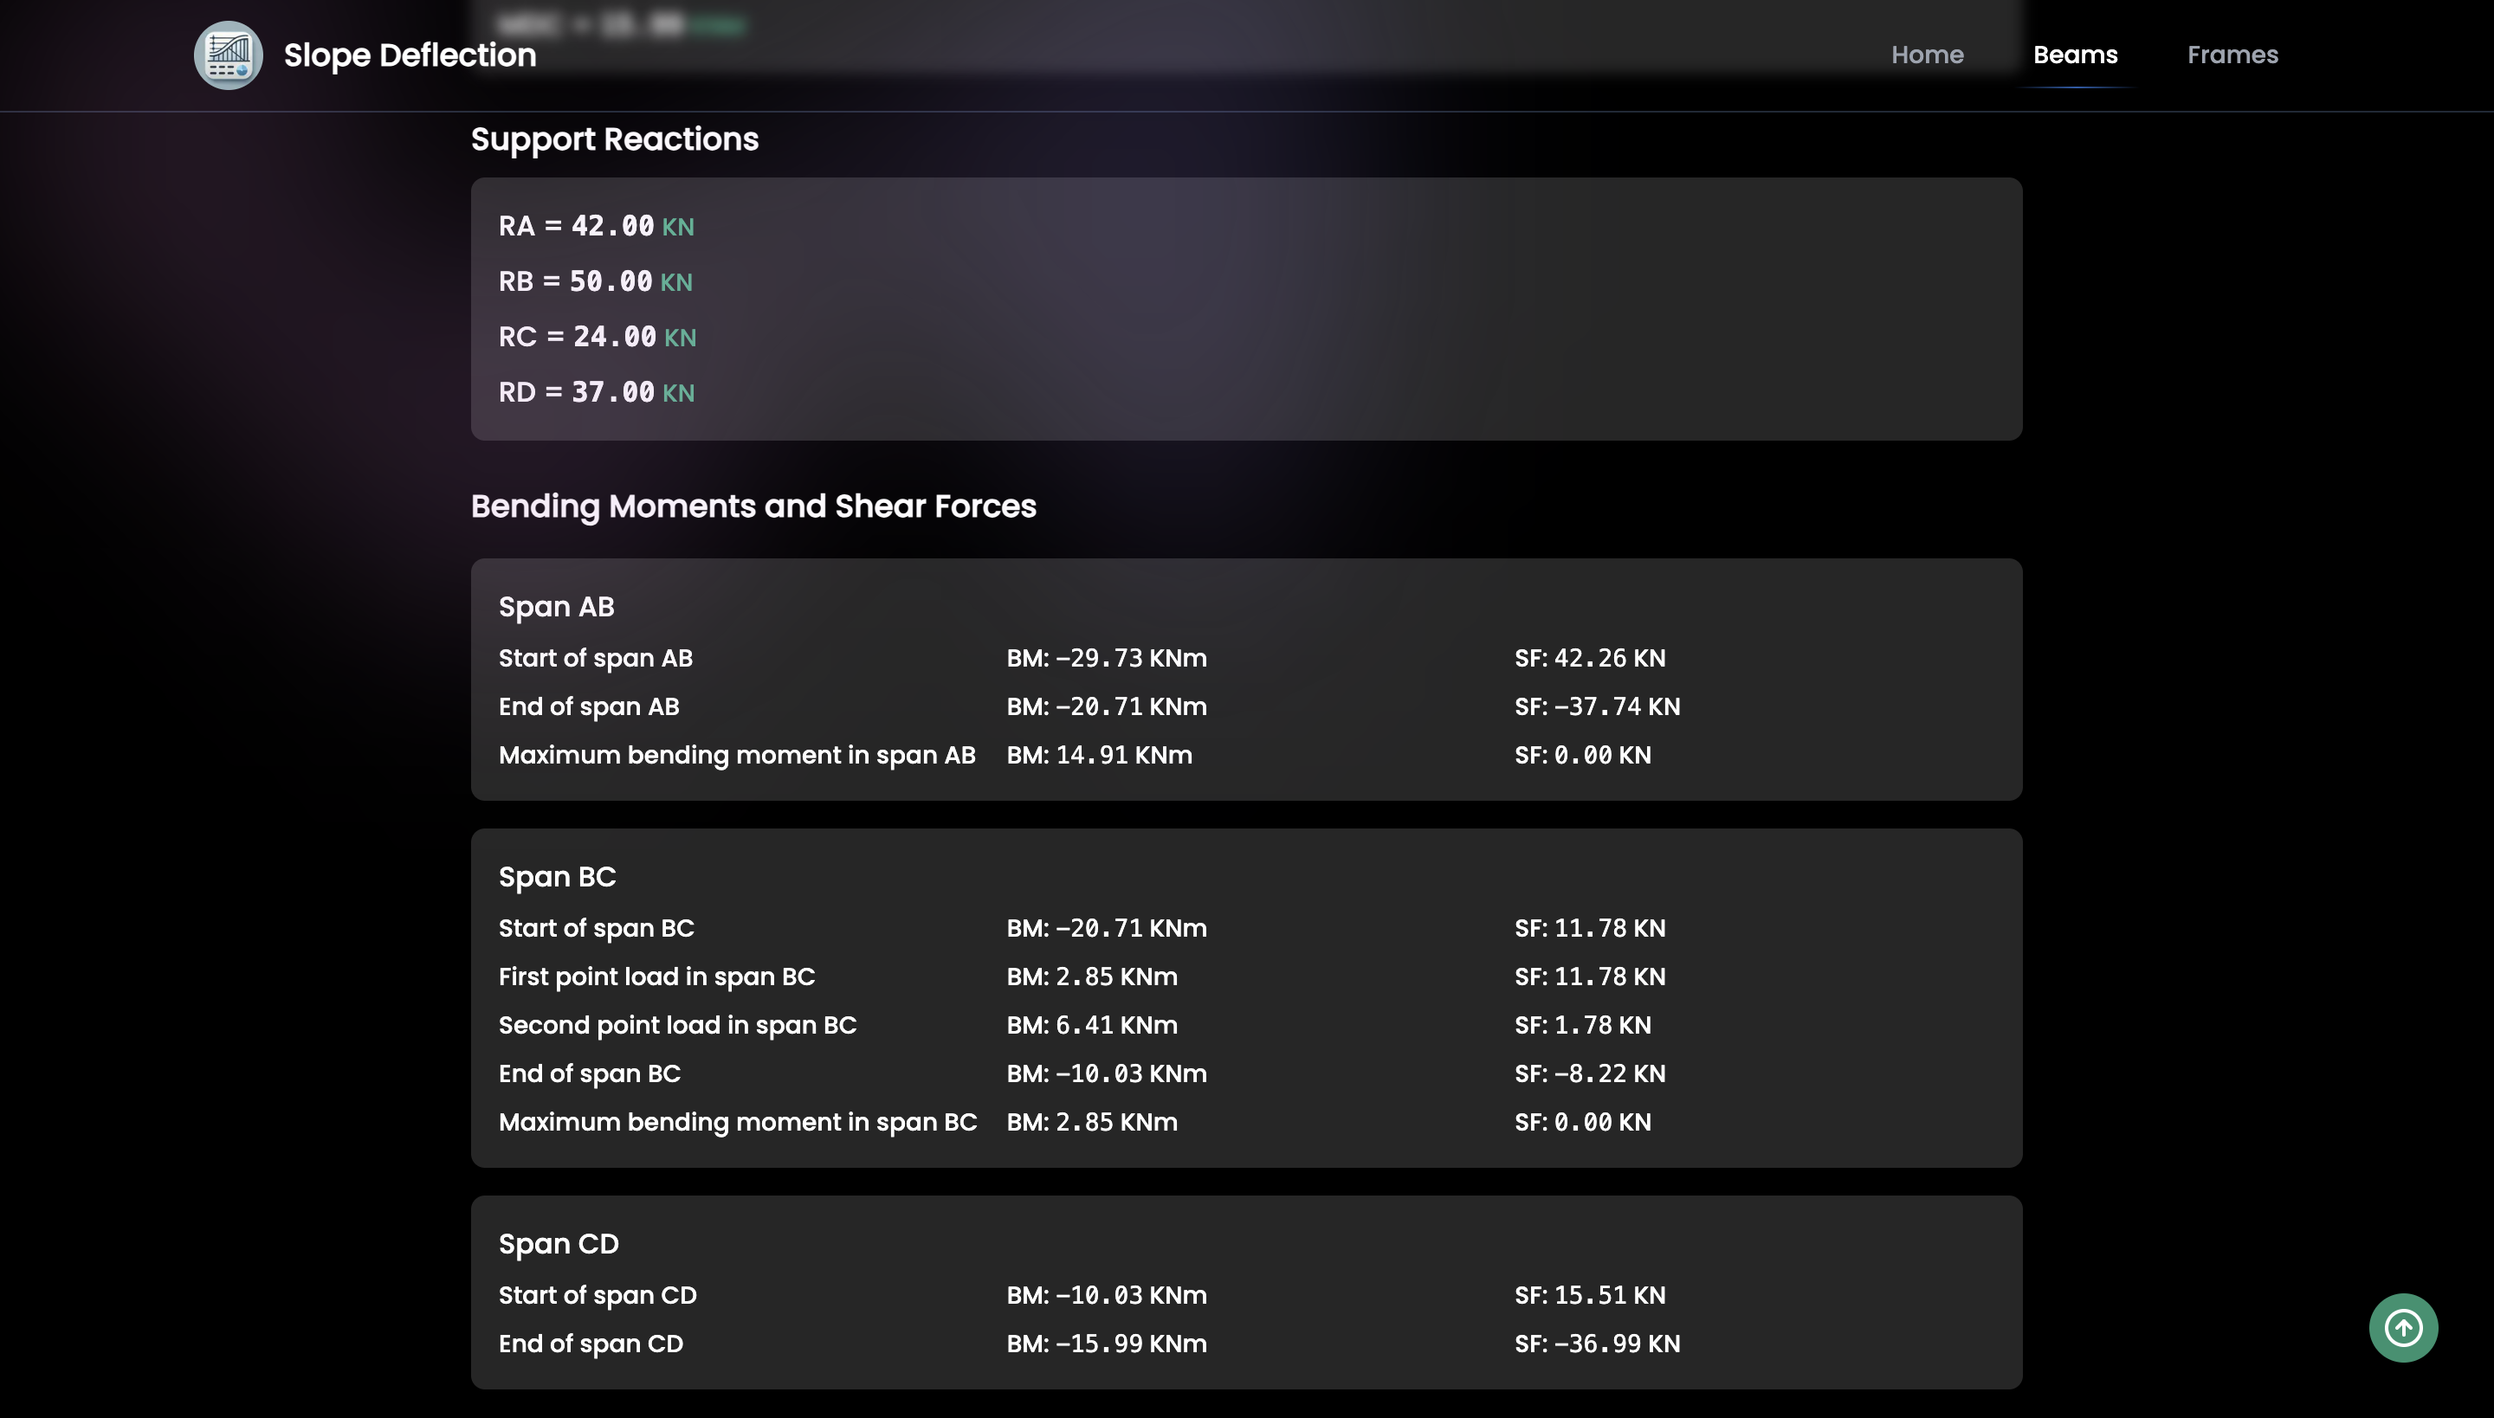Switch to the Beams page
This screenshot has height=1418, width=2494.
point(2074,55)
